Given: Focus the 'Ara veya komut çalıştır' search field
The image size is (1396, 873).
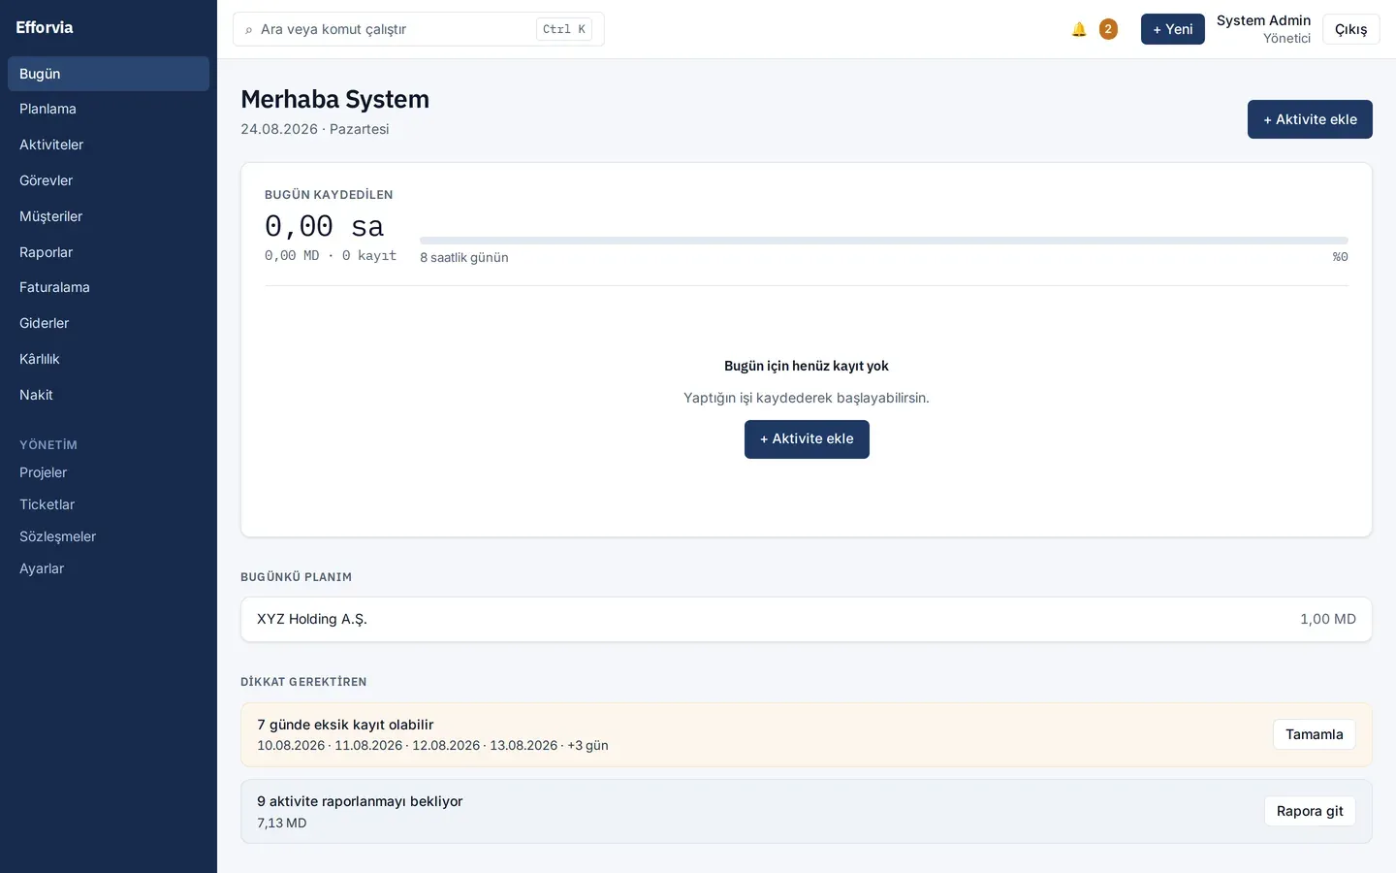Looking at the screenshot, I should [419, 29].
